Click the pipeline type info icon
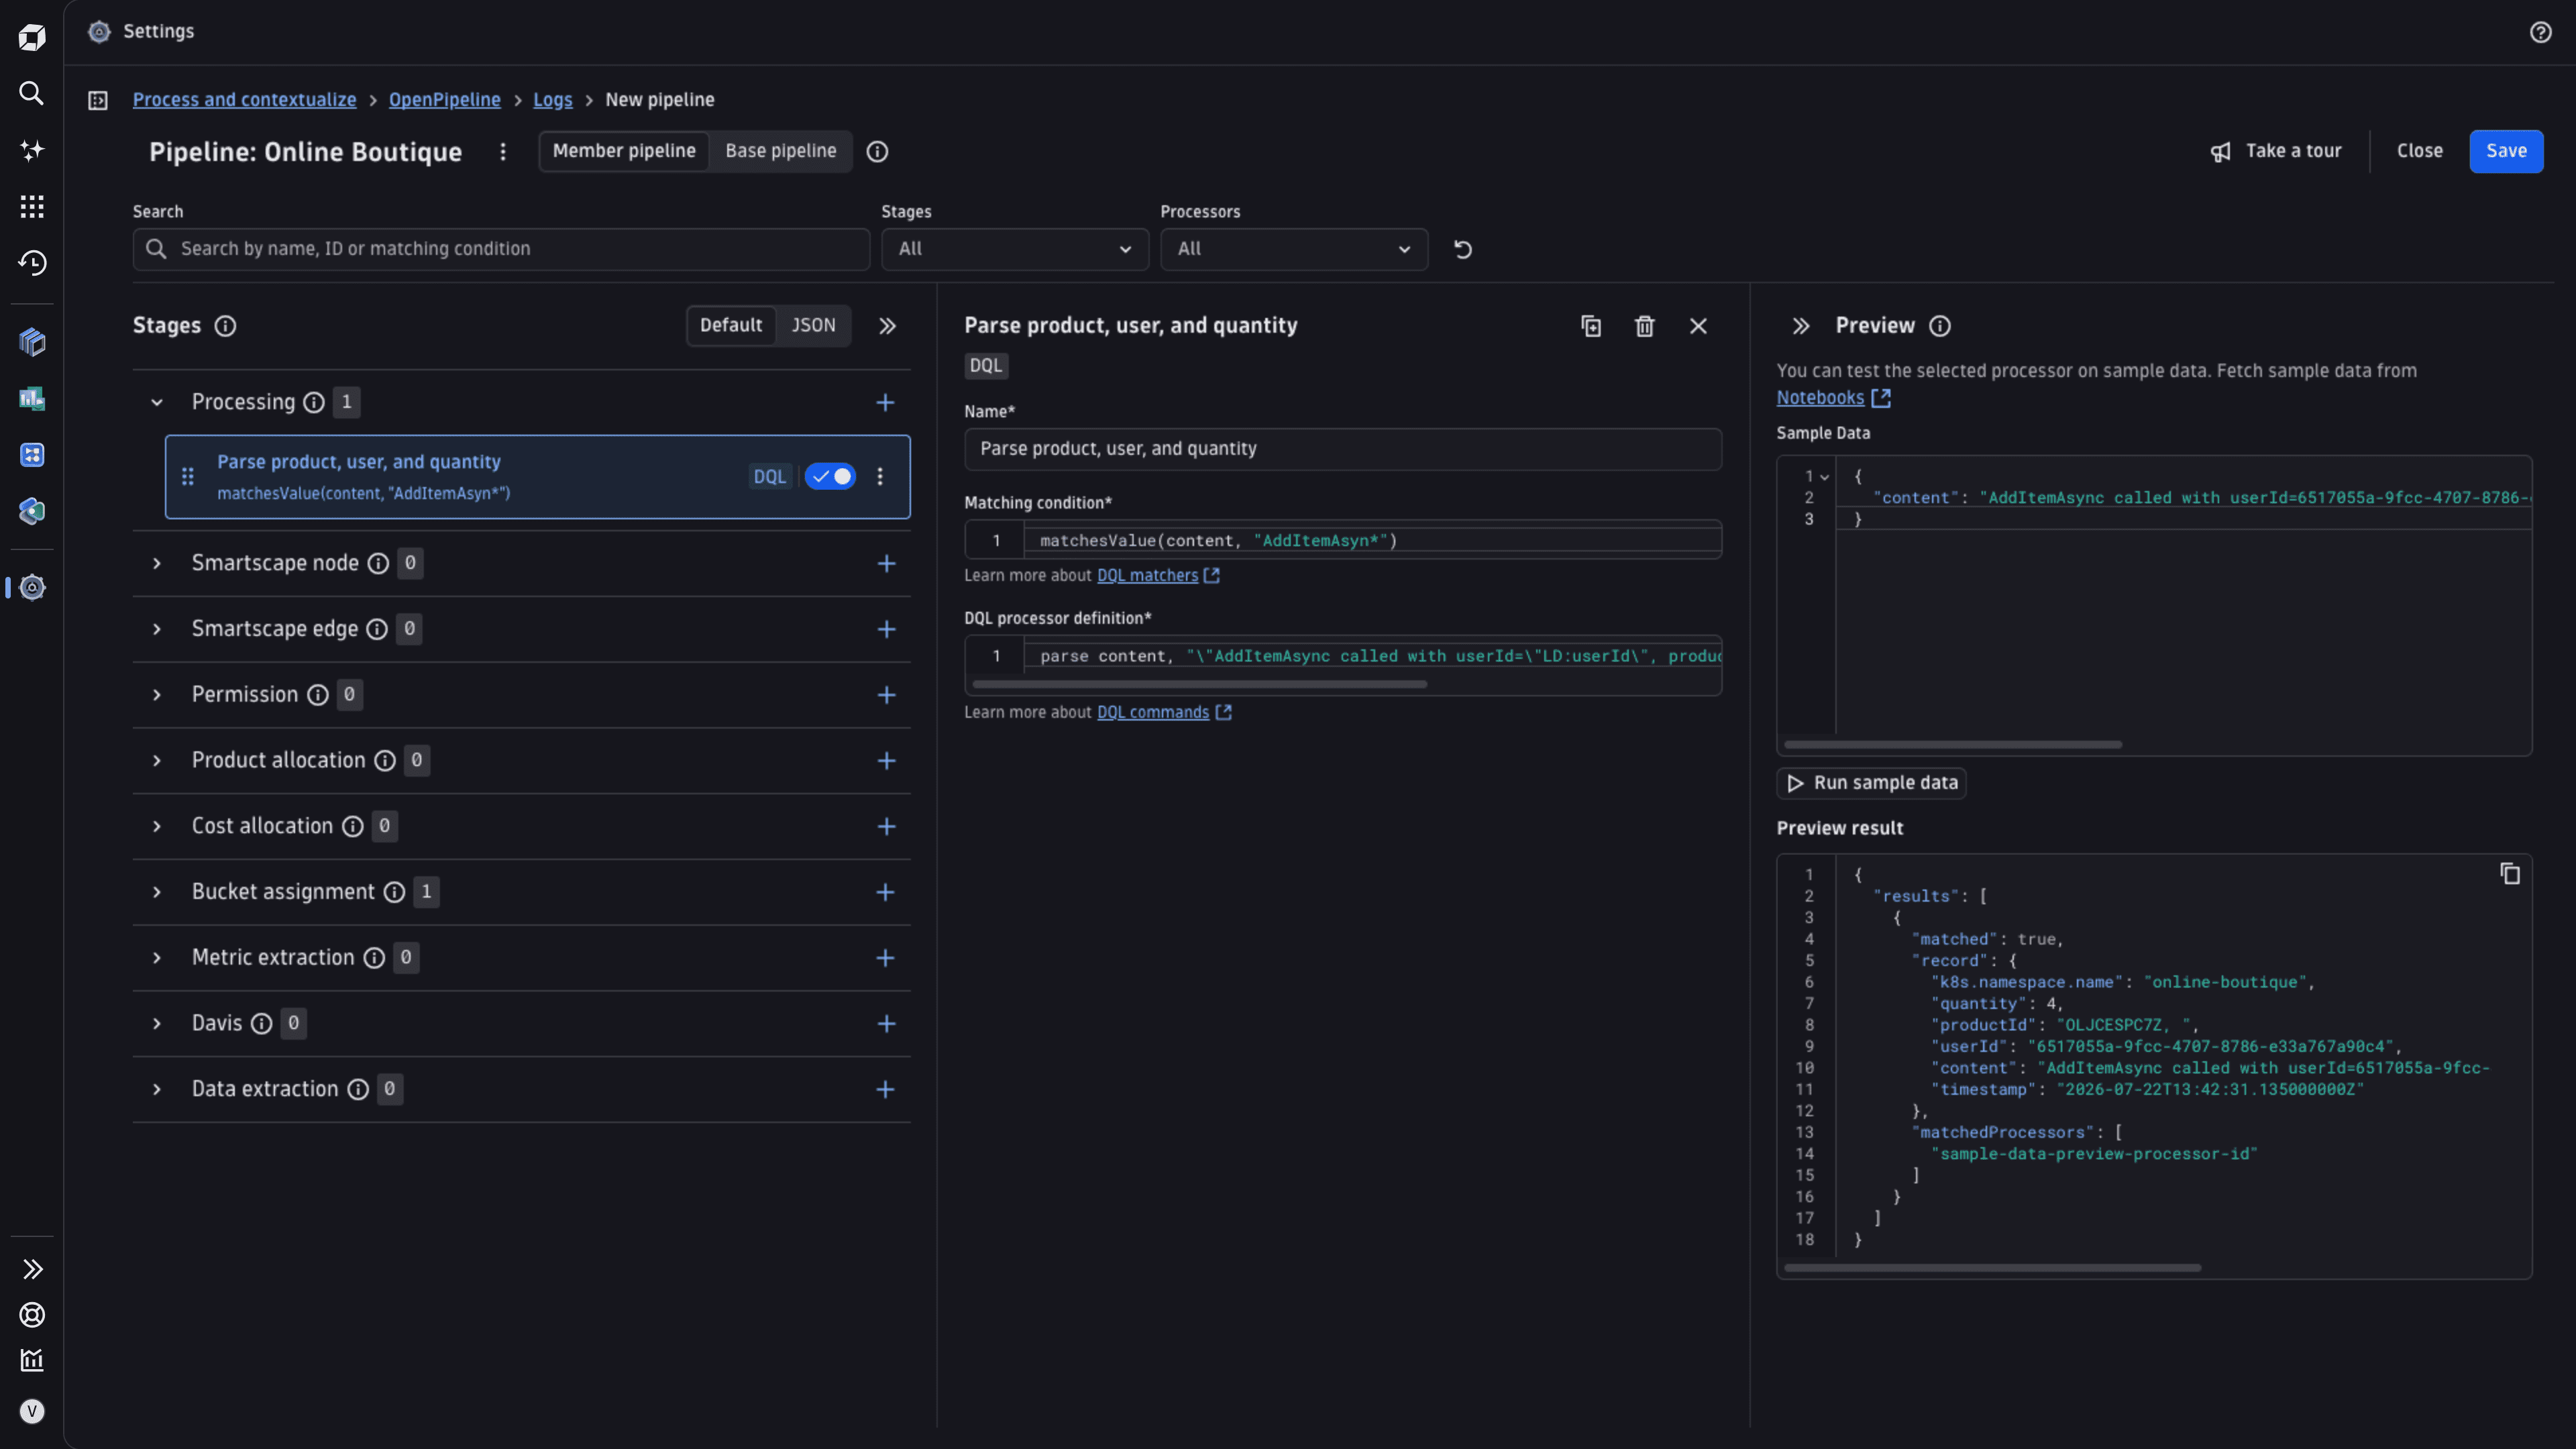Image resolution: width=2576 pixels, height=1449 pixels. [877, 151]
